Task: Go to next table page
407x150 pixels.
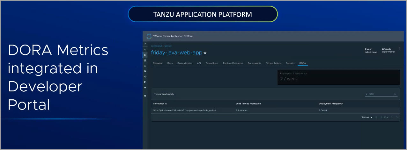Action: point(392,117)
